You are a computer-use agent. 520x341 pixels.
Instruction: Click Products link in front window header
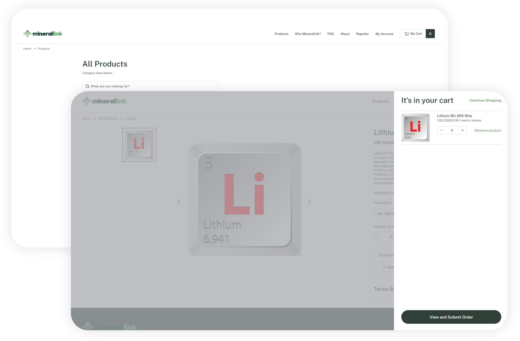pos(380,101)
